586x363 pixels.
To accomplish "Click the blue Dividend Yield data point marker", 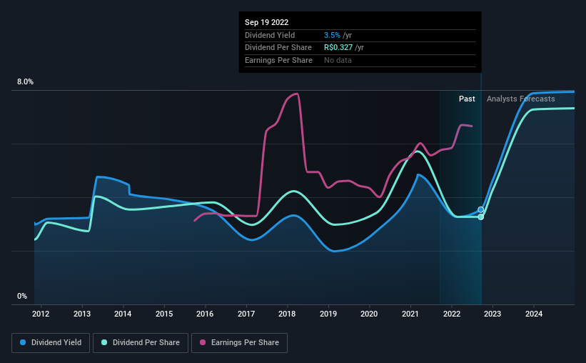I will (481, 209).
